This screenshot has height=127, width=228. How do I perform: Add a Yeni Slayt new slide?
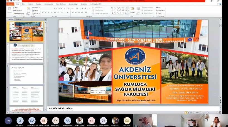click(28, 11)
